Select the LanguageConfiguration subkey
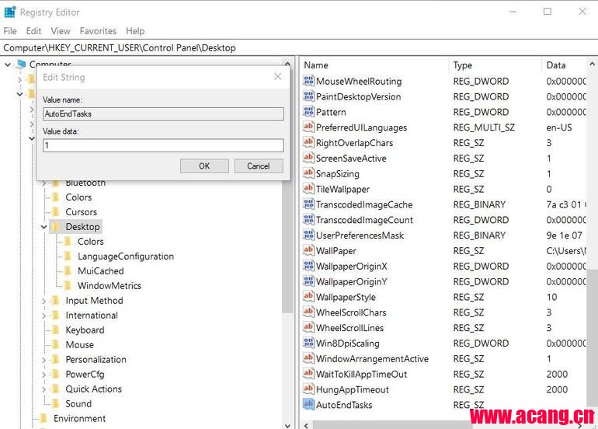 (x=126, y=256)
